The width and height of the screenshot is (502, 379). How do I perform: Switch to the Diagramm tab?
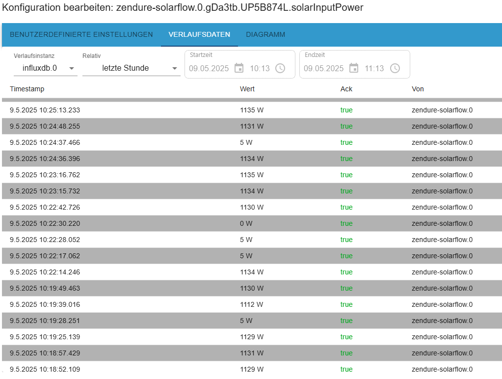[265, 34]
